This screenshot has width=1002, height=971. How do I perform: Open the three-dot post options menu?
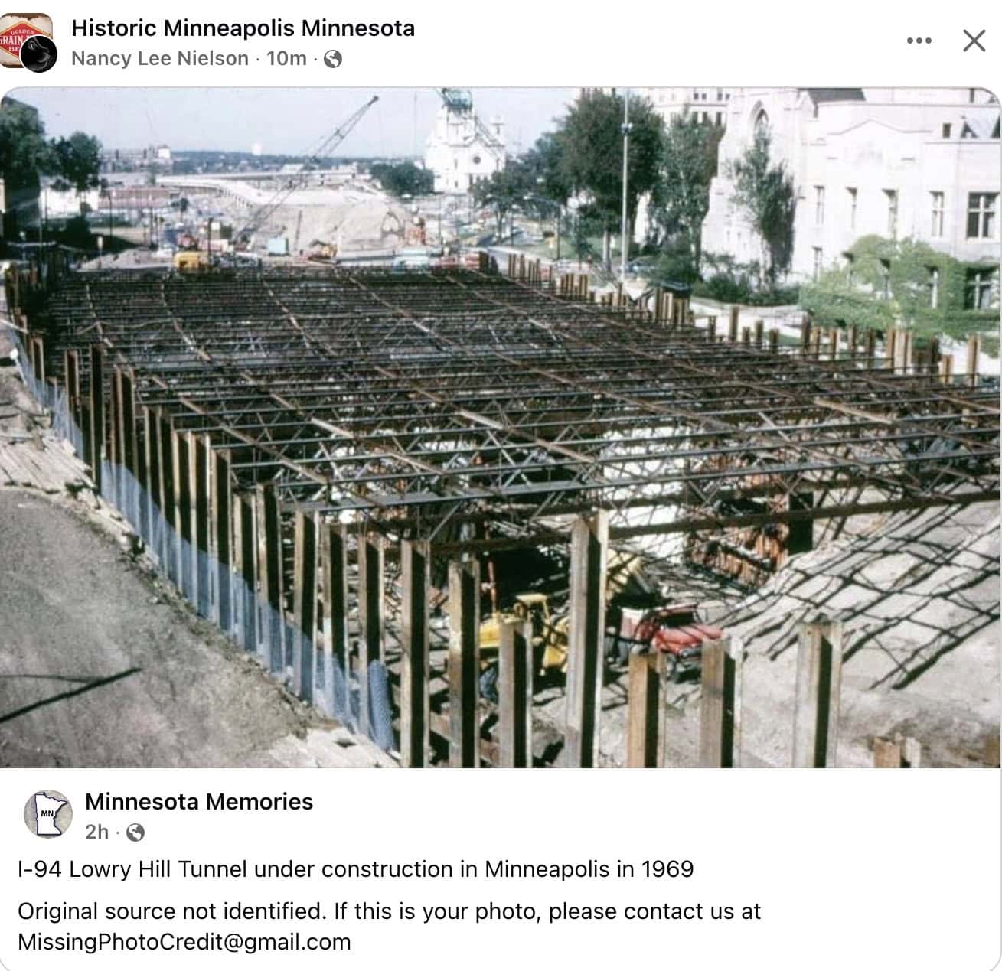(x=919, y=41)
